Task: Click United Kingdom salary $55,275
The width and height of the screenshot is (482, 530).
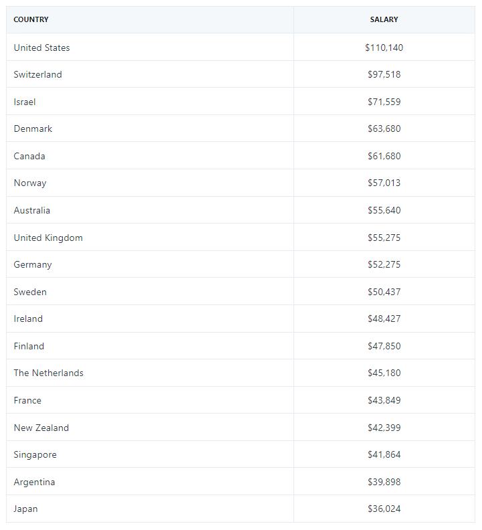Action: [384, 238]
